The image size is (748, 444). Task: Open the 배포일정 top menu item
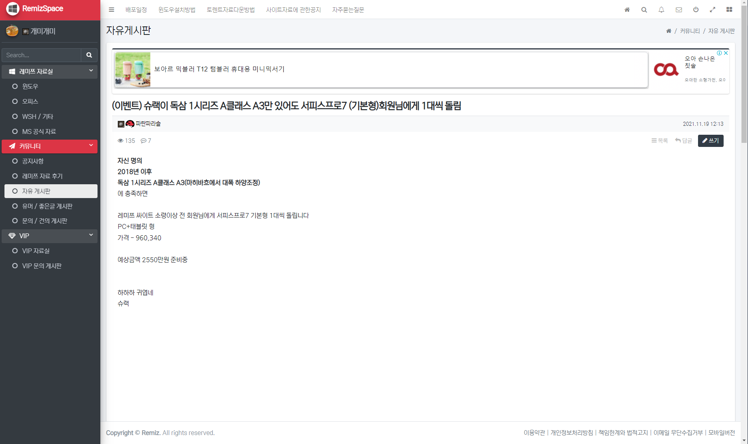click(136, 10)
